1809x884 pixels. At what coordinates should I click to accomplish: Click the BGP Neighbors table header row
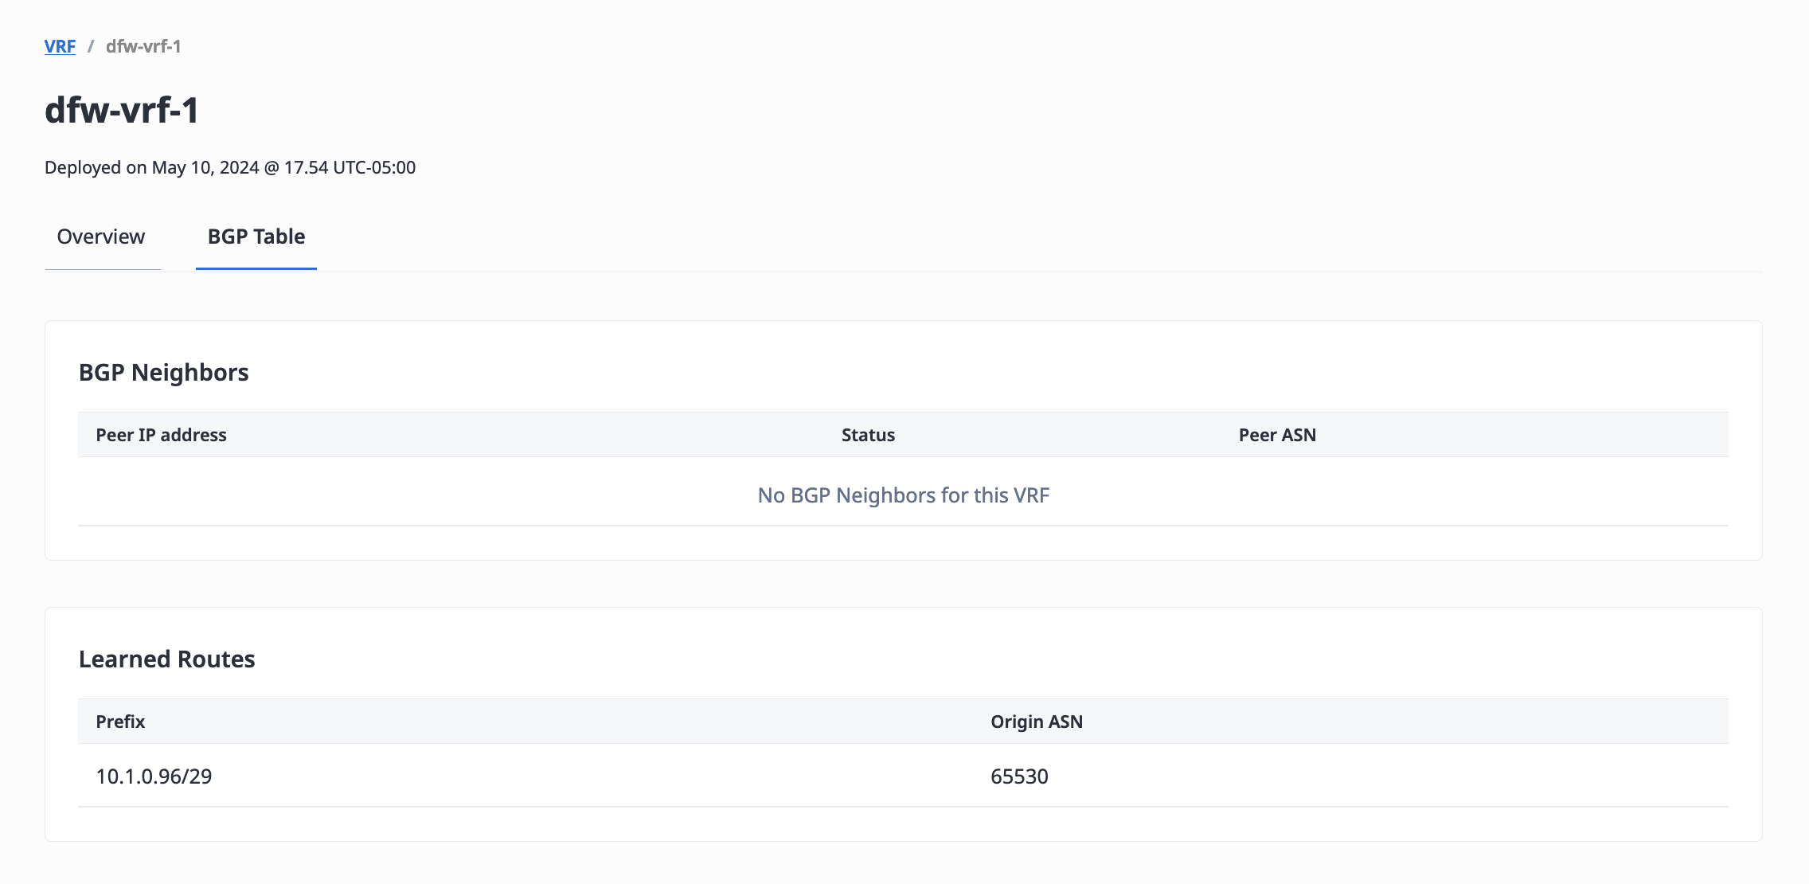point(903,435)
